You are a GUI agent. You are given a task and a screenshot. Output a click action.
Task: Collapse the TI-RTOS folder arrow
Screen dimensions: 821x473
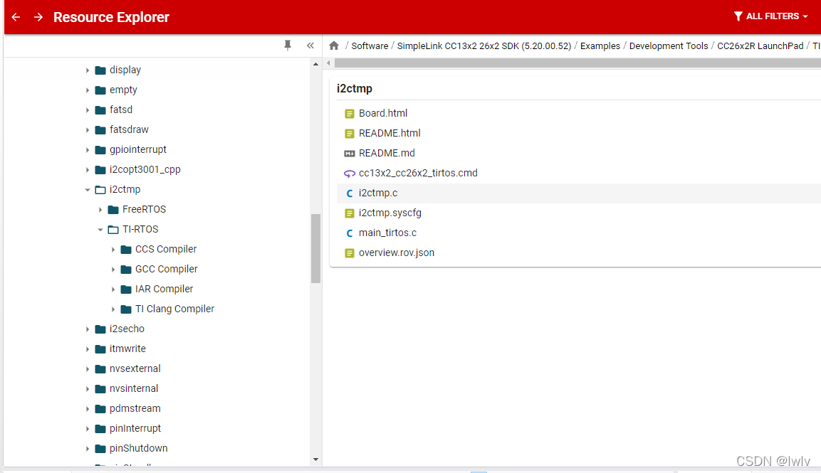coord(100,229)
